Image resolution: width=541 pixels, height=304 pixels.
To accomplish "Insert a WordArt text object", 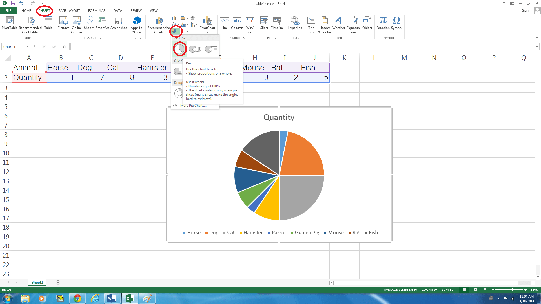I will (x=338, y=21).
